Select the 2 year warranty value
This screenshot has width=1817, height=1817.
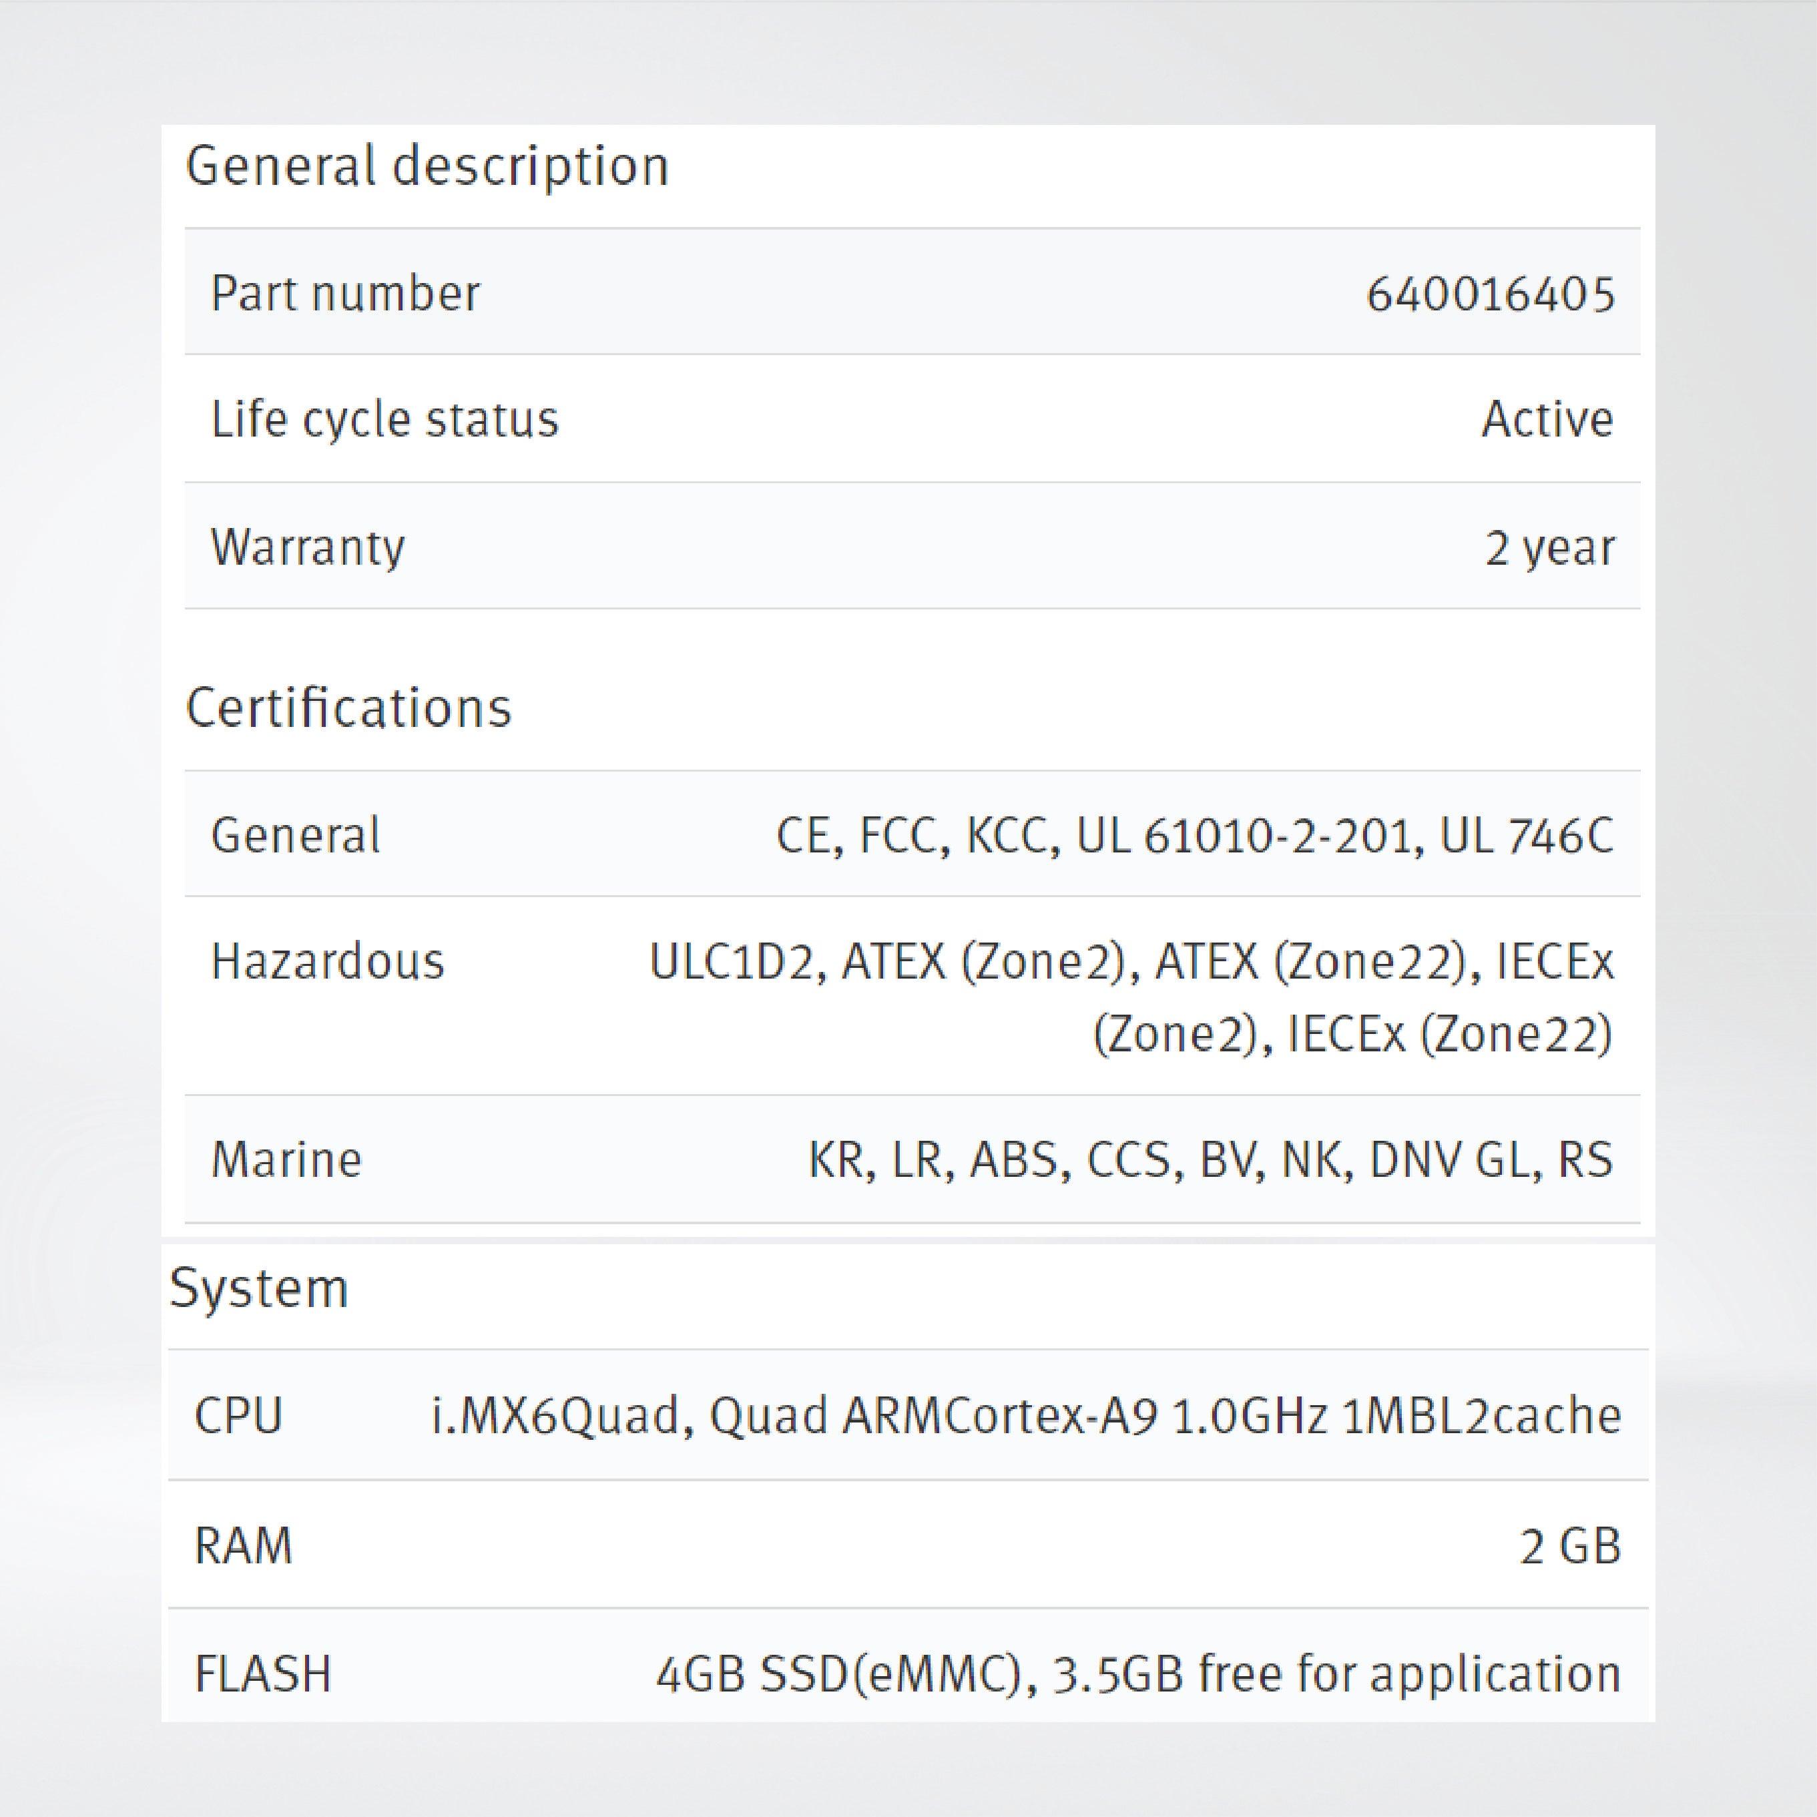tap(1549, 547)
